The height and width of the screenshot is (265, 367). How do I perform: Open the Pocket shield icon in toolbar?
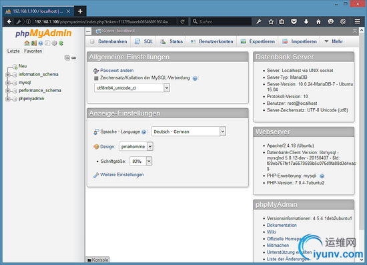click(294, 22)
